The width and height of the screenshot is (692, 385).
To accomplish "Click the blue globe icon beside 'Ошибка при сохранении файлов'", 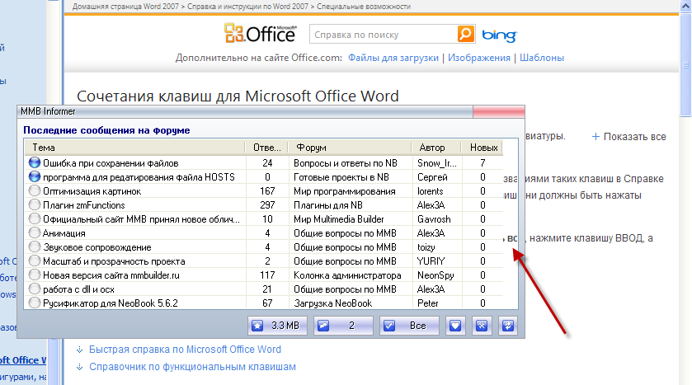I will point(35,162).
